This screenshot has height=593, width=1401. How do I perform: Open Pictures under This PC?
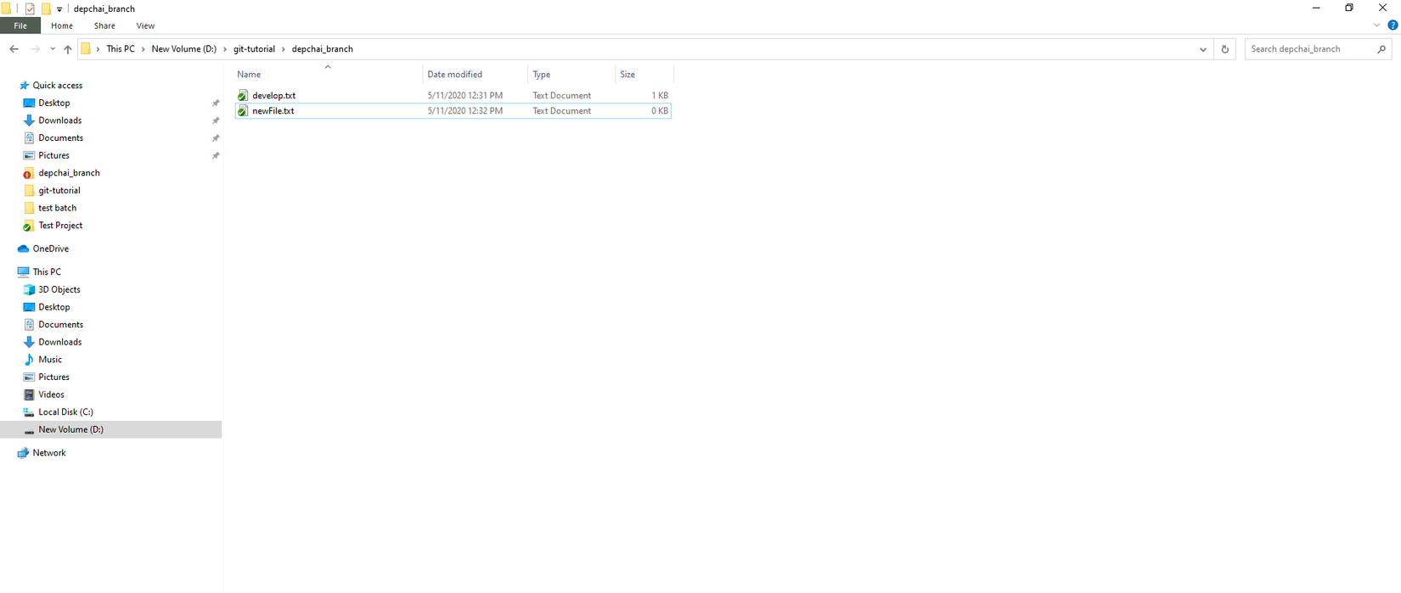53,378
